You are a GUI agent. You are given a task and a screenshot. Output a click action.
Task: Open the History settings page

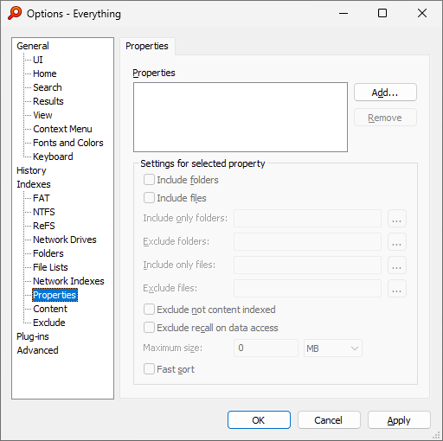pos(31,170)
